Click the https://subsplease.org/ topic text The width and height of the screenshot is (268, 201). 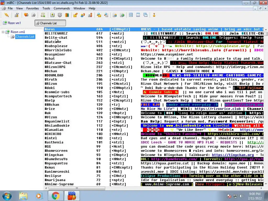[223, 46]
